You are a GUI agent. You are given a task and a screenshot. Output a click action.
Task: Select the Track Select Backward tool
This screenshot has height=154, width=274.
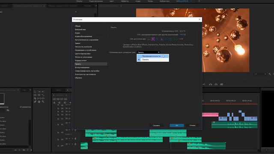point(43,92)
